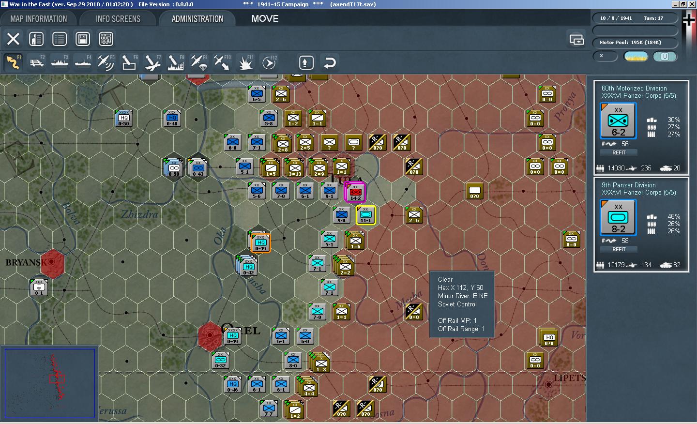The height and width of the screenshot is (424, 697).
Task: Select the red 14-2 unit with magenta border
Action: [355, 192]
